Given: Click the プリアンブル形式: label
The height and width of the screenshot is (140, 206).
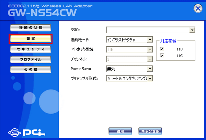Looking at the screenshot, I should click(x=84, y=79).
